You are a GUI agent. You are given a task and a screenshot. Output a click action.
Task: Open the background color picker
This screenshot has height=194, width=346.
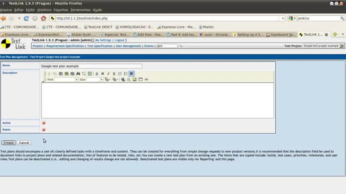[x=115, y=80]
